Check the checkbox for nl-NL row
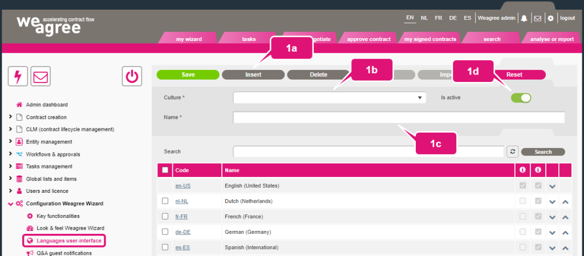Viewport: 584px width, 256px height. 165,201
